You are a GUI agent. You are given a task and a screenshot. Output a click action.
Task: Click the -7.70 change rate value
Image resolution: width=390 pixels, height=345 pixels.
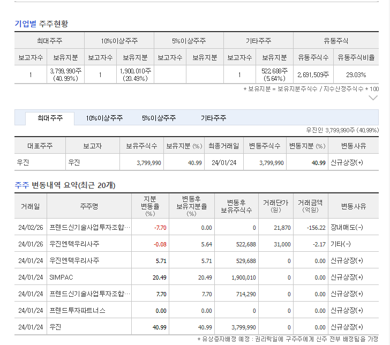coord(160,228)
